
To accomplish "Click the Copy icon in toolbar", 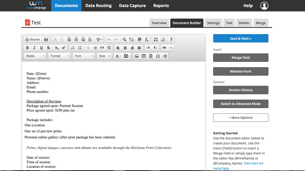I will pos(62,39).
